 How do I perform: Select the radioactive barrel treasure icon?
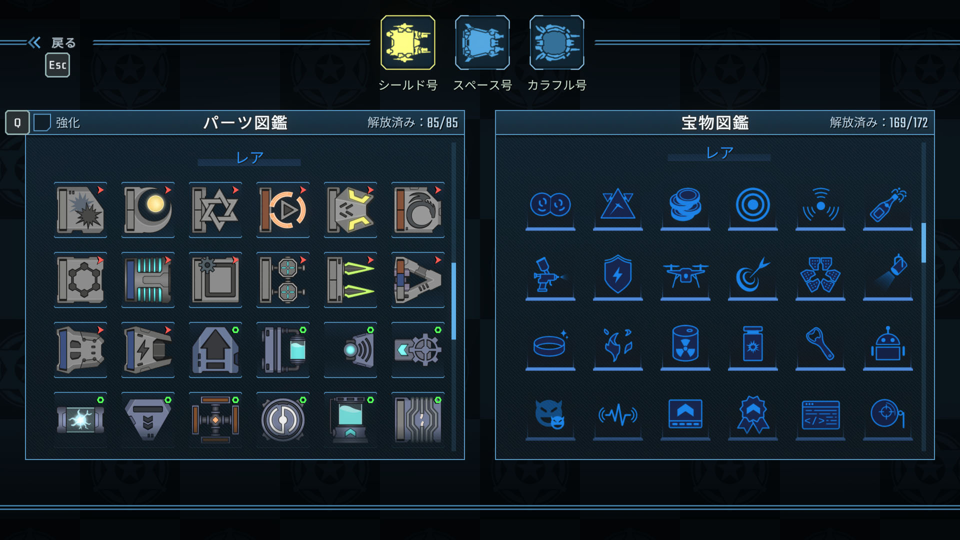click(685, 345)
